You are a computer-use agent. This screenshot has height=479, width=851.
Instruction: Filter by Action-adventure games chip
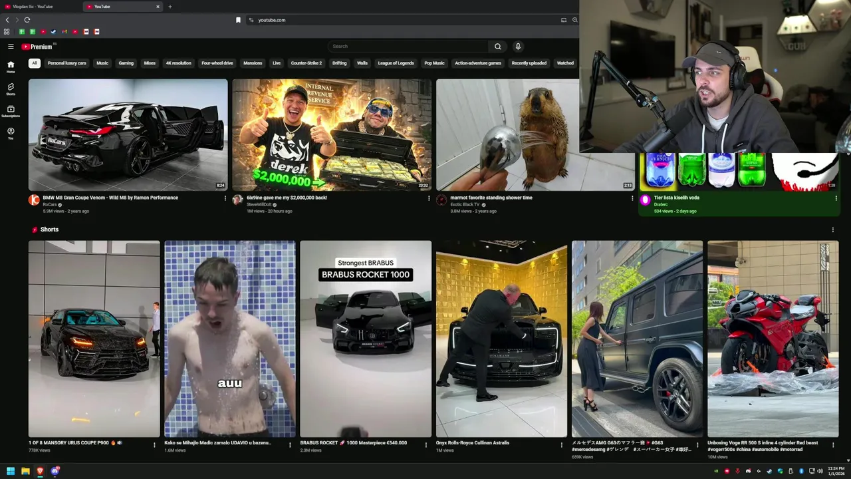tap(478, 63)
